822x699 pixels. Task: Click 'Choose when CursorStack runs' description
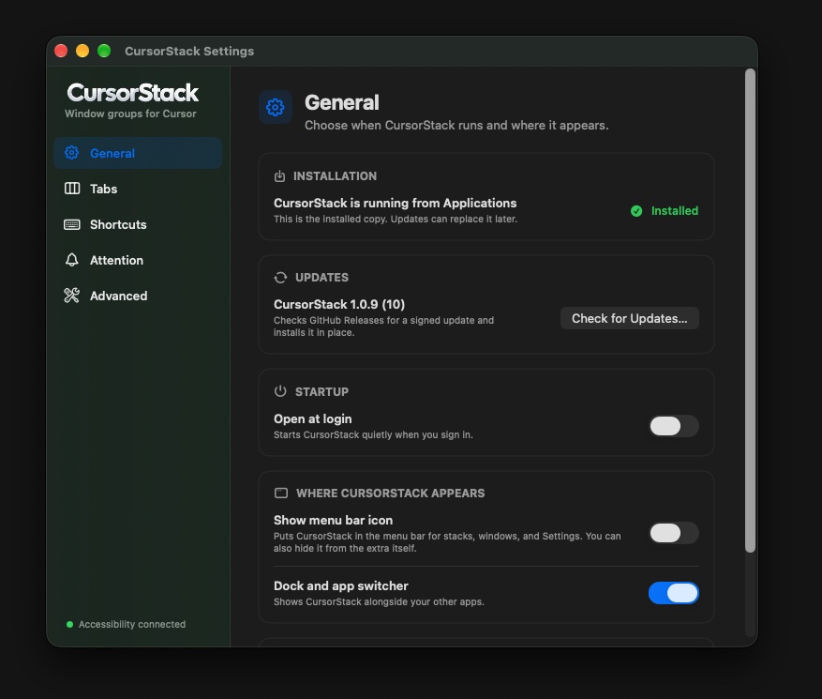456,126
